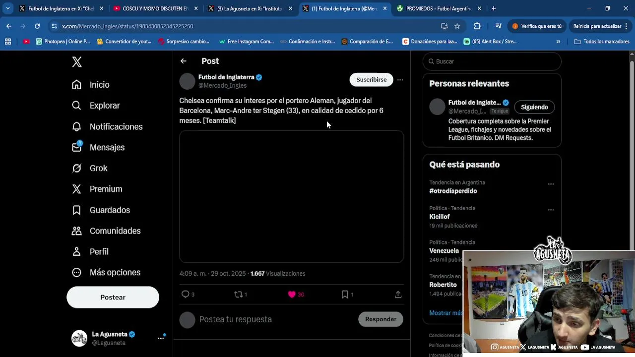Screen dimensions: 635x357
Task: Open Grok from the sidebar
Action: 89,168
